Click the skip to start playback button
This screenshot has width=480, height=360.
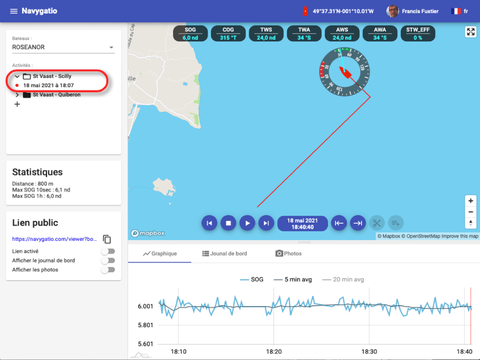tap(210, 223)
